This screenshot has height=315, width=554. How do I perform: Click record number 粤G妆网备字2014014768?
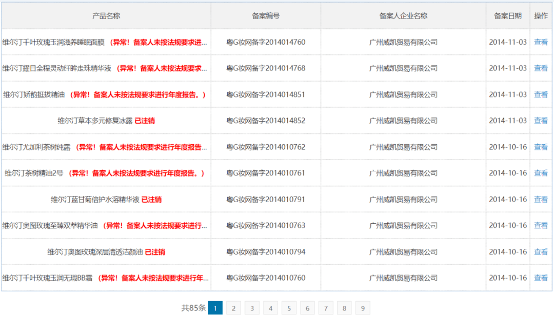[266, 68]
